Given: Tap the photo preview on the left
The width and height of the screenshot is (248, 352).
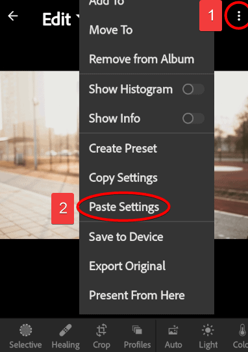Looking at the screenshot, I should coord(40,155).
